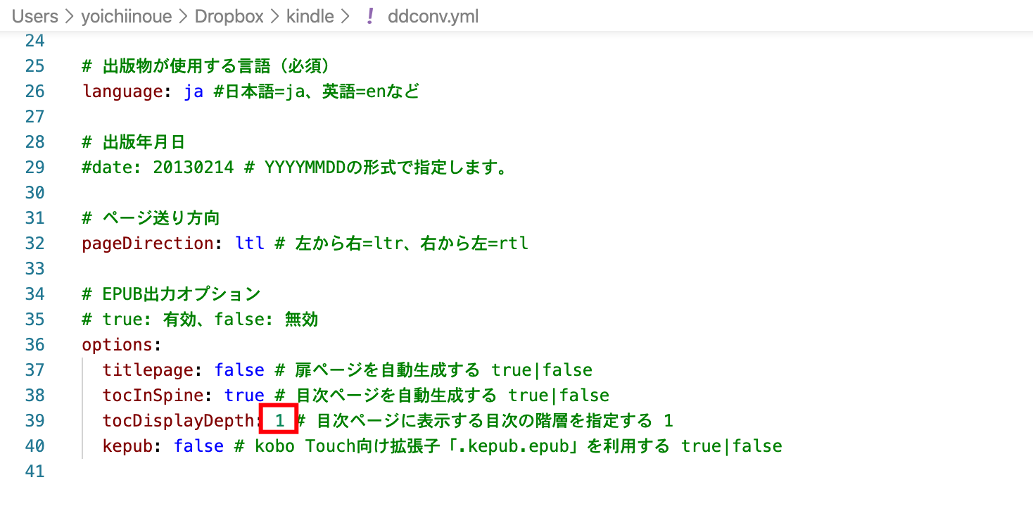Click the false value of titlepage
Viewport: 1033px width, 518px height.
pos(239,369)
